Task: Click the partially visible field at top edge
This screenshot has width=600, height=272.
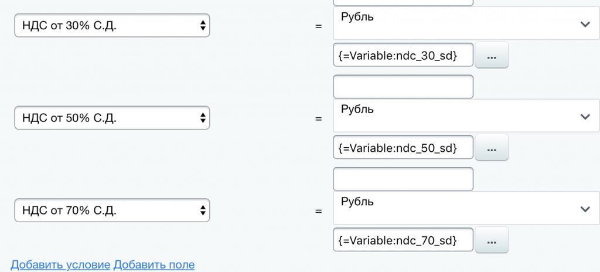Action: [403, 2]
